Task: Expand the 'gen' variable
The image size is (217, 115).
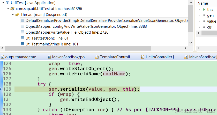Action: click(199, 15)
